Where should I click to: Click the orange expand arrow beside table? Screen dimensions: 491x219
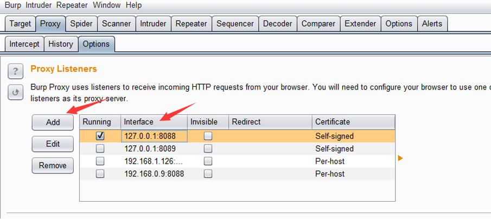(400, 158)
